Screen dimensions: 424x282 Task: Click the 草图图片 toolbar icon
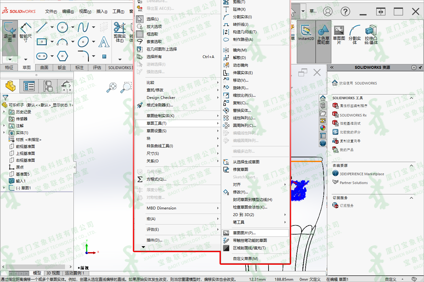click(x=339, y=35)
